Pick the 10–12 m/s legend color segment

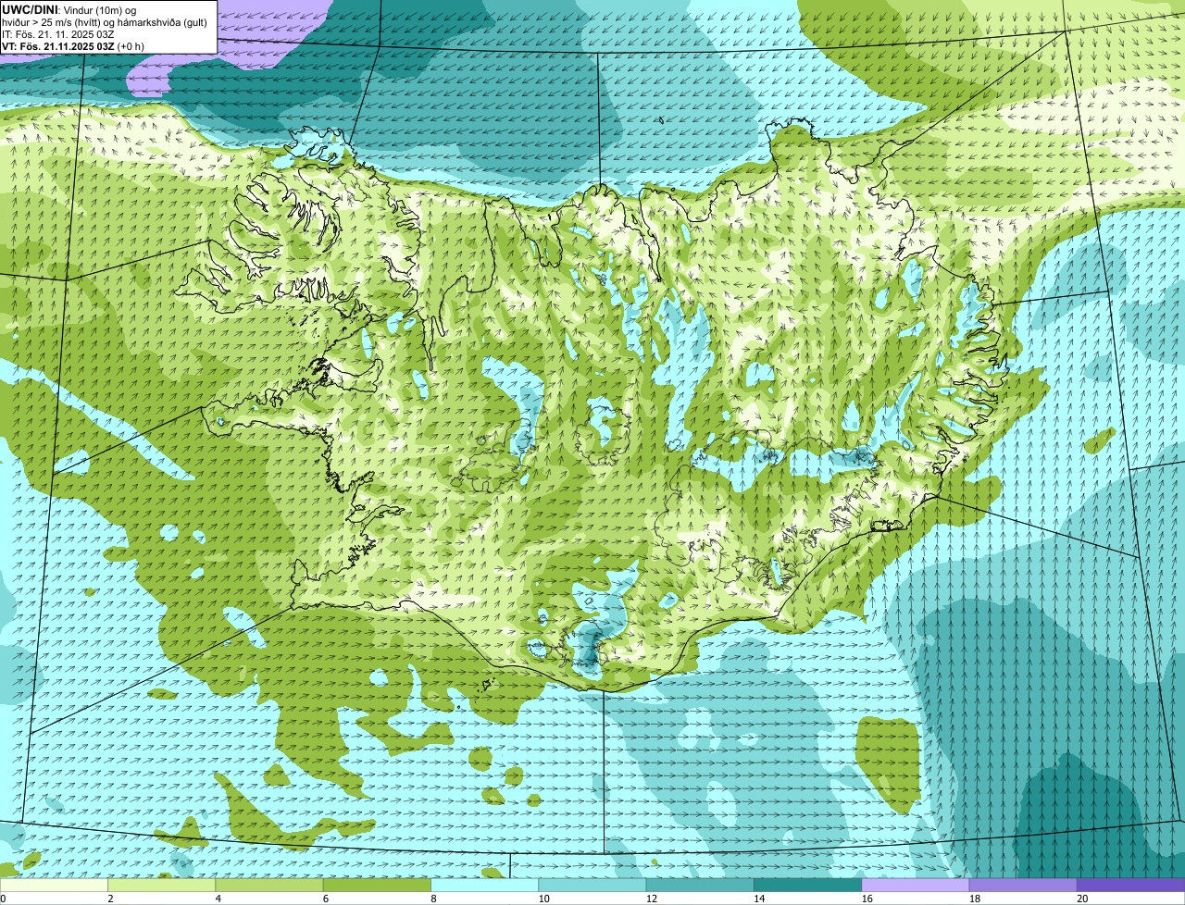pyautogui.click(x=592, y=886)
